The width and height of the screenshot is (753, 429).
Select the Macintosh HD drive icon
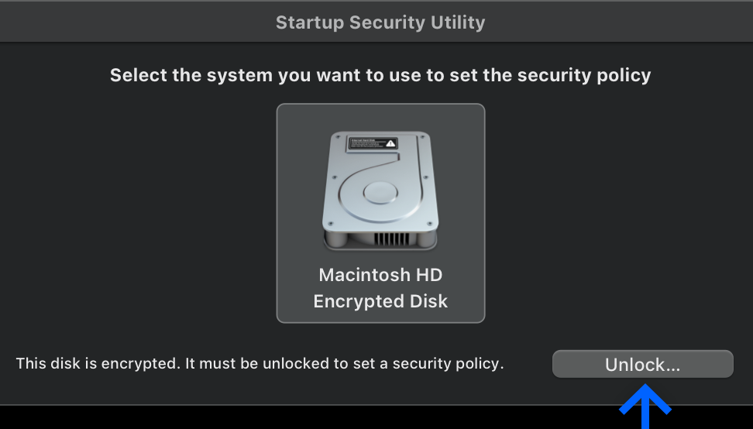(380, 190)
